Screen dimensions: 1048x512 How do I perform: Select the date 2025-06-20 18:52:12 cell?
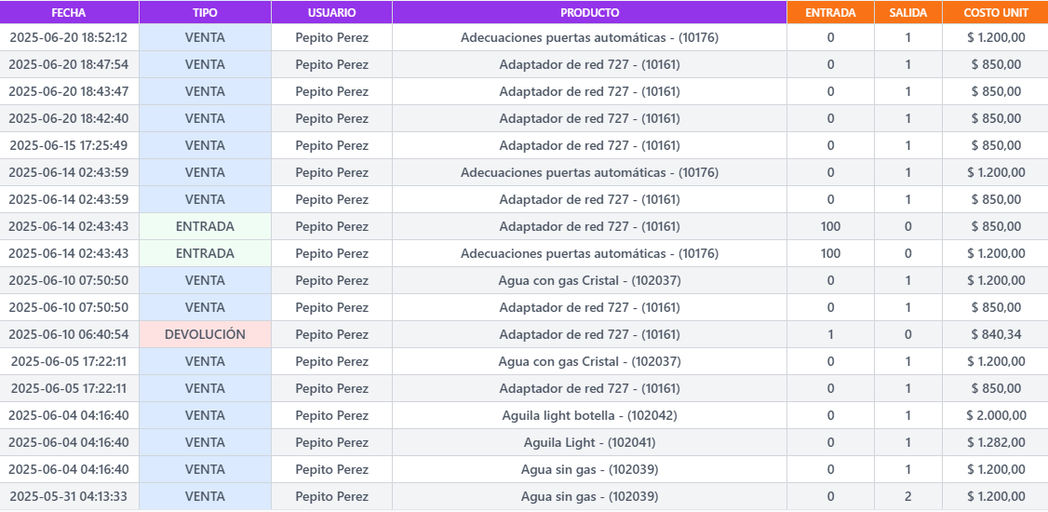tap(69, 37)
